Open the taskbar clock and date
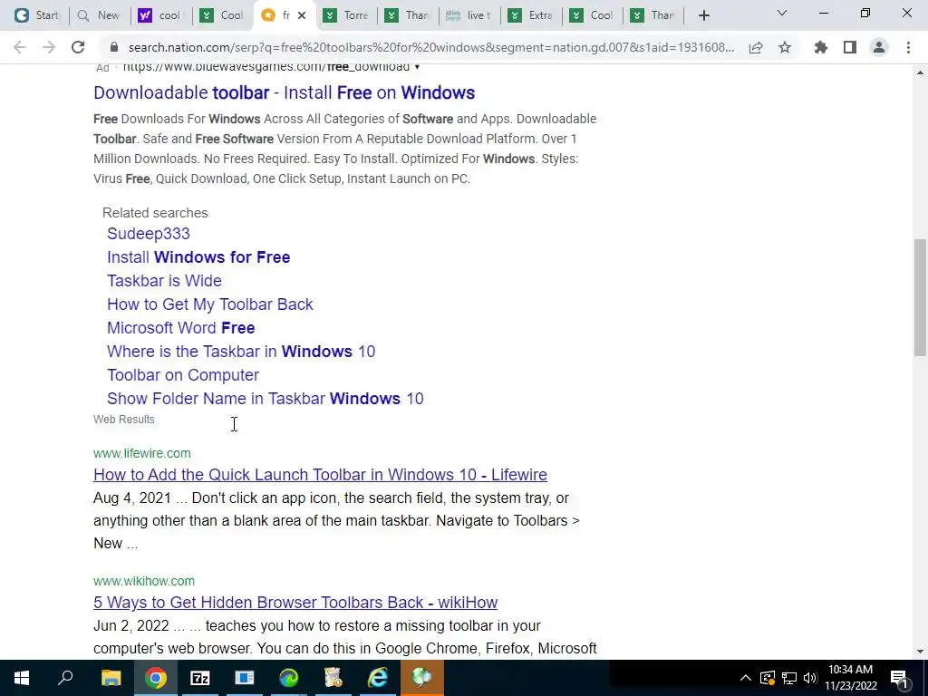The image size is (928, 696). point(851,678)
